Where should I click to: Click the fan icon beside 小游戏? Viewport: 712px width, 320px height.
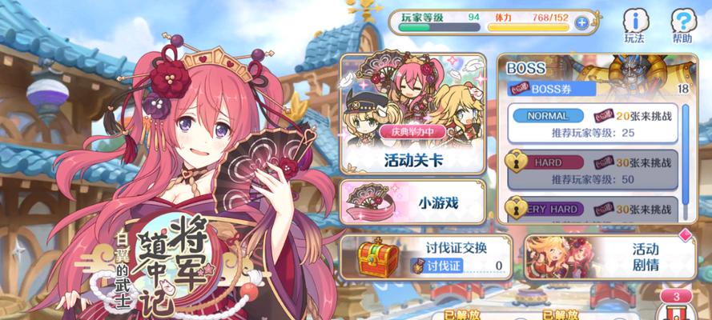click(371, 202)
